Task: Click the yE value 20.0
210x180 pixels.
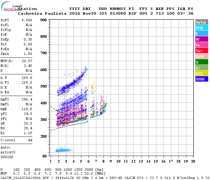Action: (28, 123)
